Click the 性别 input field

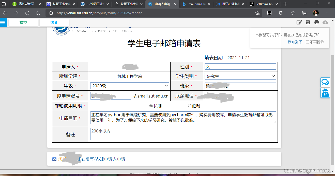(x=240, y=67)
